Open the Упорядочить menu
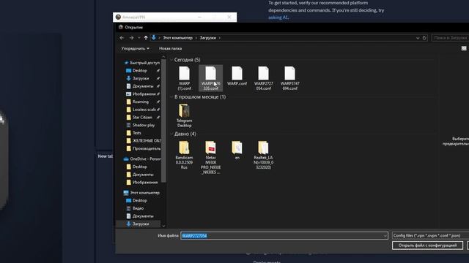Viewport: 469px width, 263px height. (135, 48)
